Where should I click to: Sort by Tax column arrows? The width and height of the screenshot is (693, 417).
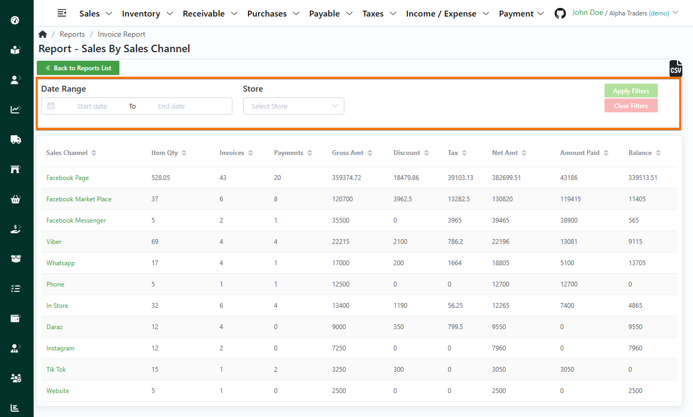click(464, 153)
